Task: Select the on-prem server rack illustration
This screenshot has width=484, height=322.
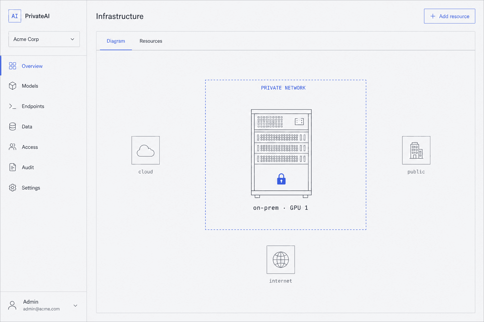Action: (281, 153)
